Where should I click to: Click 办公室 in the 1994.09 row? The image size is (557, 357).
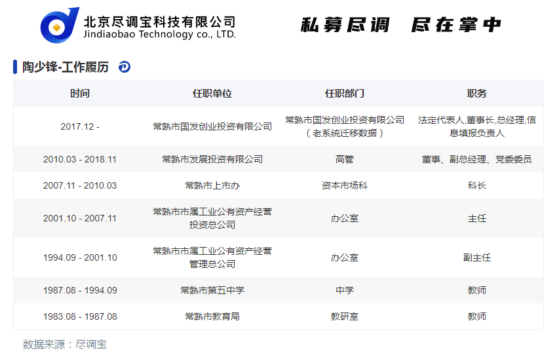pos(345,257)
